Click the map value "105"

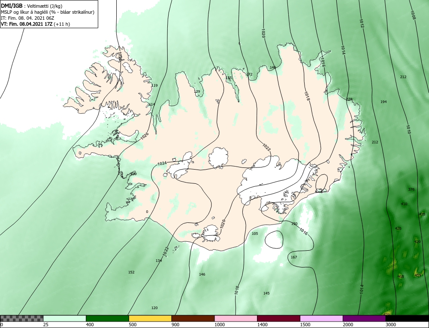255,234
